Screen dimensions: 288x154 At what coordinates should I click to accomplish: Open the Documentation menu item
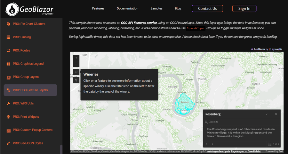127,9
